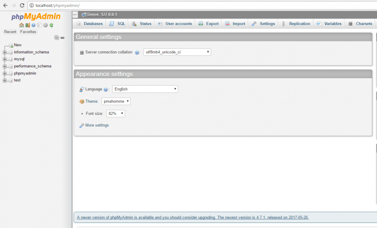The height and width of the screenshot is (228, 377).
Task: Click help icon next to Language
Action: pos(106,89)
